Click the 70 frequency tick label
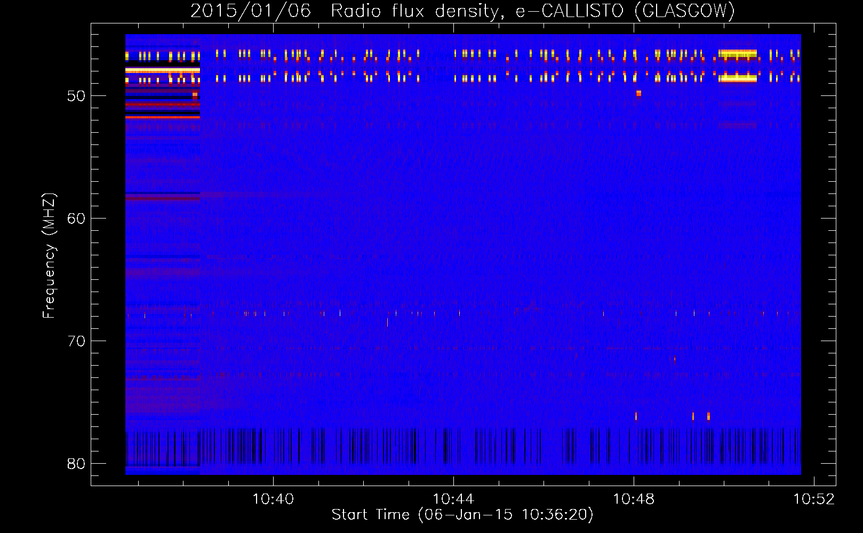Viewport: 863px width, 533px height. tap(76, 341)
